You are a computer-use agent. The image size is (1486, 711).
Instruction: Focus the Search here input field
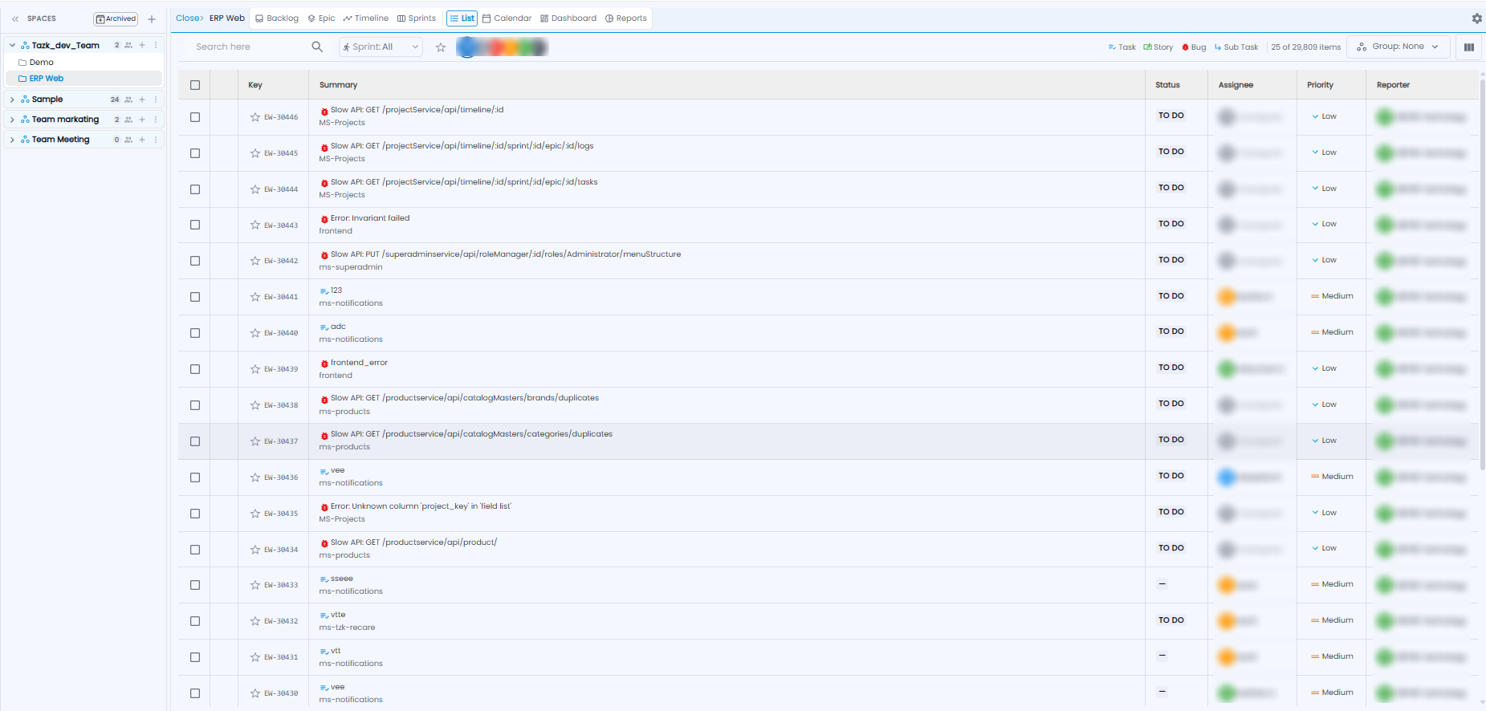[x=250, y=47]
